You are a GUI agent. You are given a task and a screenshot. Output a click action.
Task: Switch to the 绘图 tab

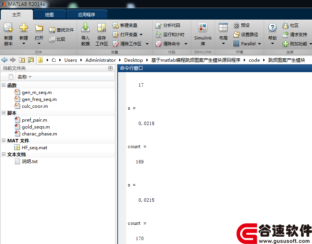(49, 15)
